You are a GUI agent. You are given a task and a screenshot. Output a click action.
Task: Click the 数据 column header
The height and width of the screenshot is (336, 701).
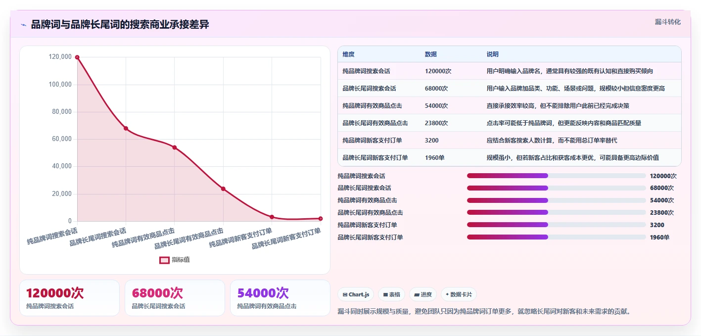point(430,54)
